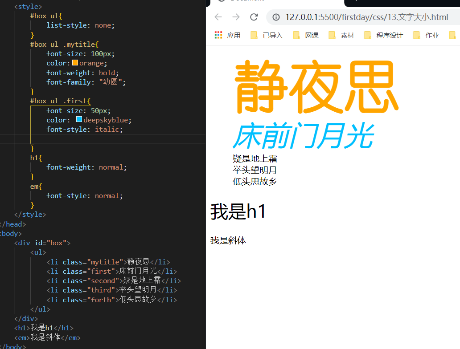Click the h1 selector line in style
Screen dimensions: 460x349
pyautogui.click(x=36, y=158)
